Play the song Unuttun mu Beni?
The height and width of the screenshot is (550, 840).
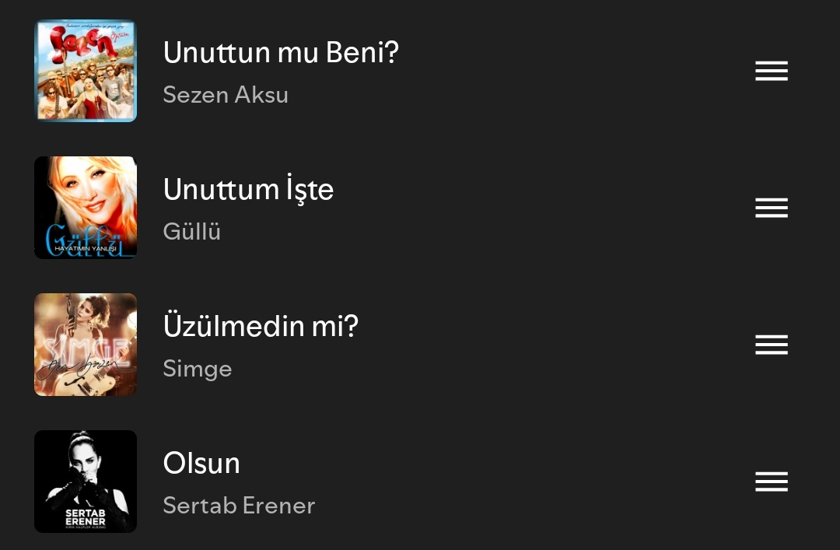pos(280,52)
